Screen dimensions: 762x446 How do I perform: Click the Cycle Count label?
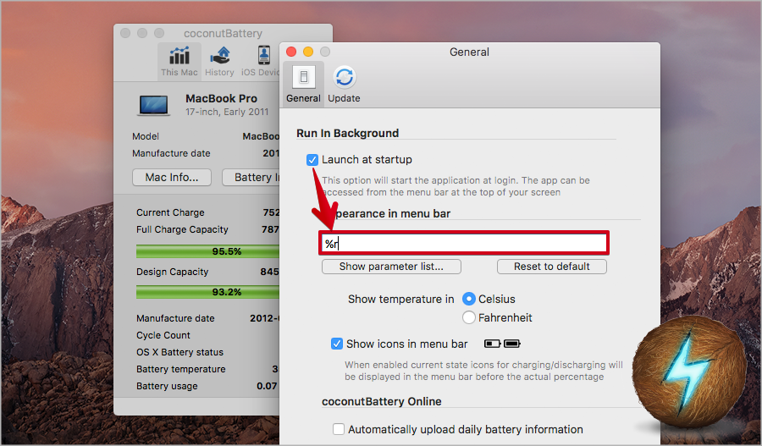(x=163, y=335)
